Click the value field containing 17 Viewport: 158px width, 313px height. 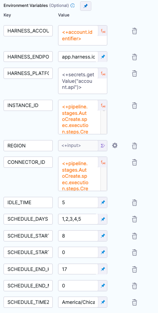pos(78,269)
